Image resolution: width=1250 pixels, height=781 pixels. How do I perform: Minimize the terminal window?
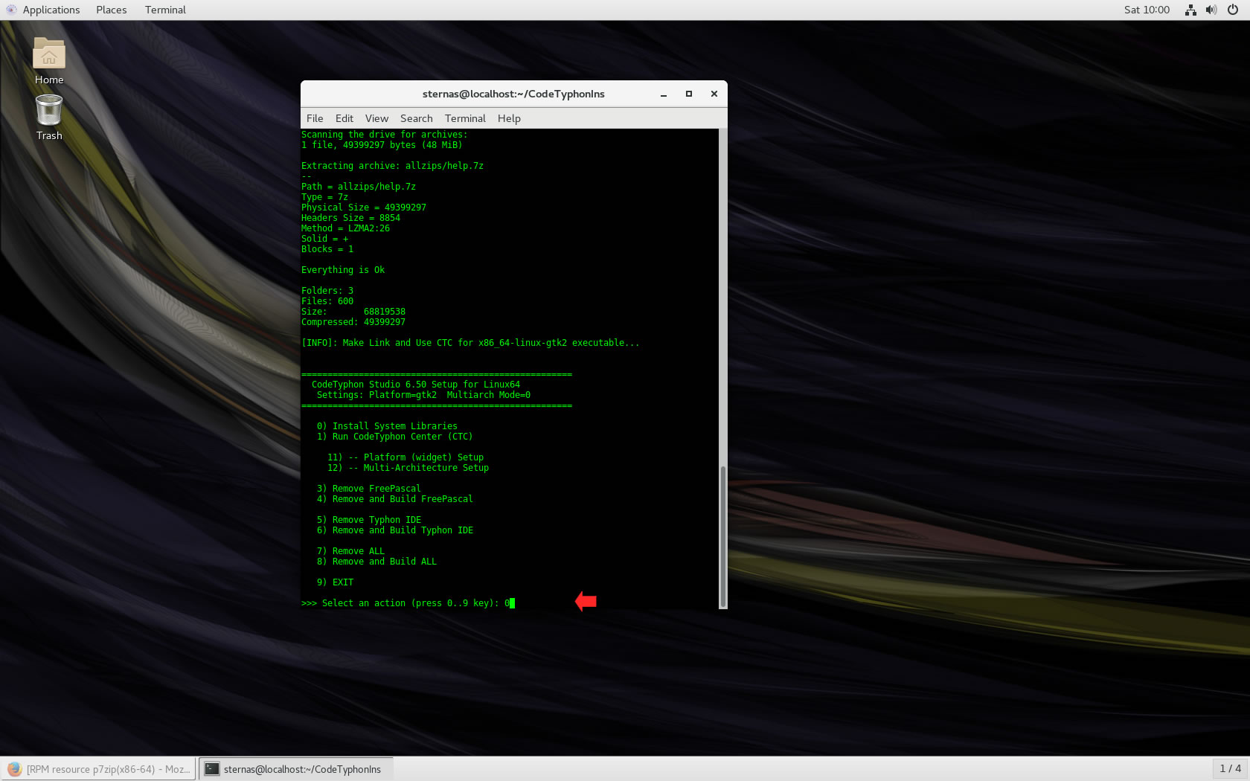pyautogui.click(x=664, y=94)
